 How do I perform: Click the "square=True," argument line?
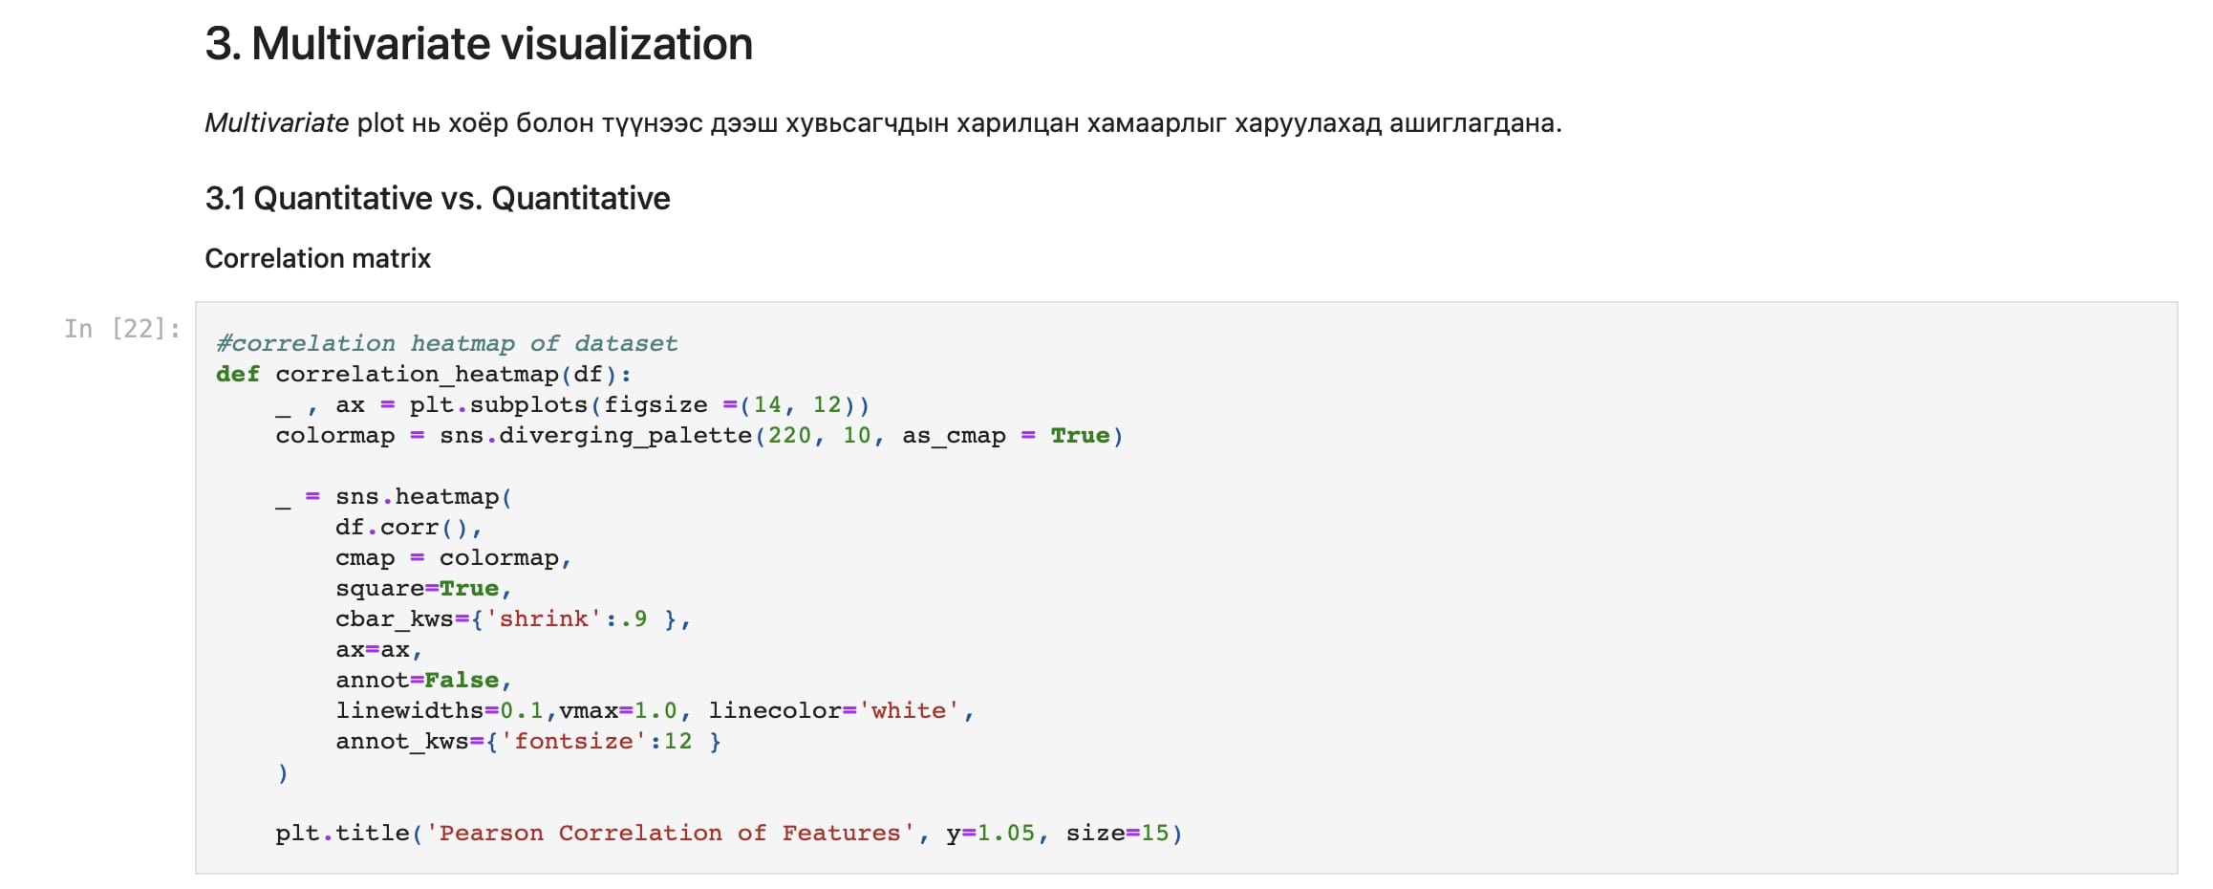coord(423,588)
